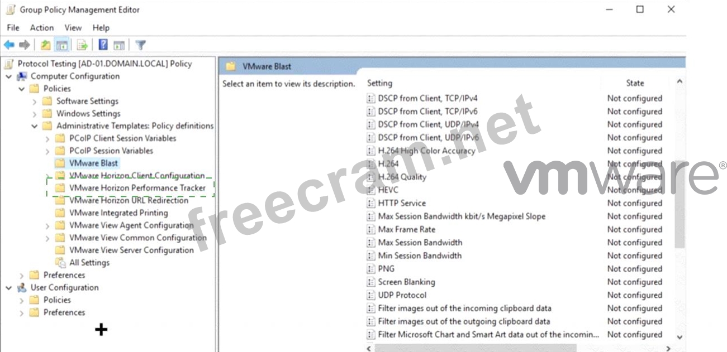Click the horizontal scrollbar right arrow
The width and height of the screenshot is (727, 352).
tap(669, 348)
